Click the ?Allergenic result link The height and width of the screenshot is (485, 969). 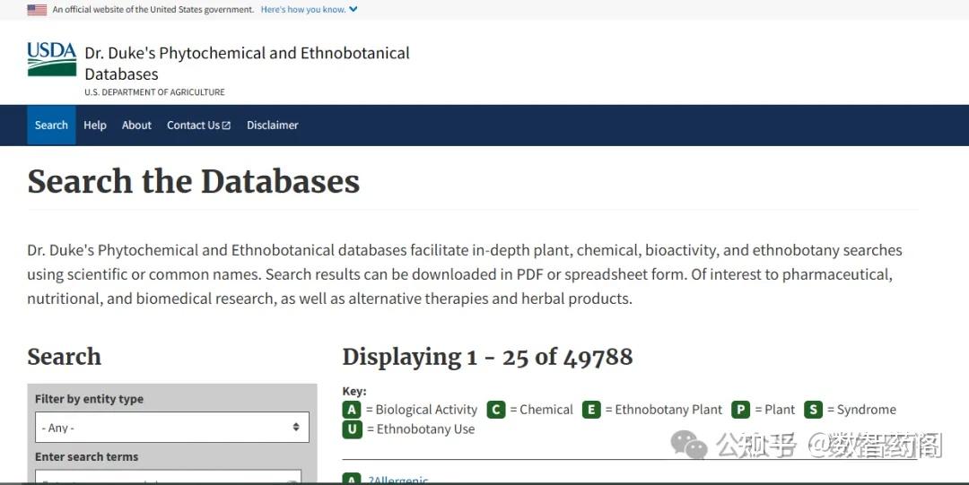(x=397, y=481)
